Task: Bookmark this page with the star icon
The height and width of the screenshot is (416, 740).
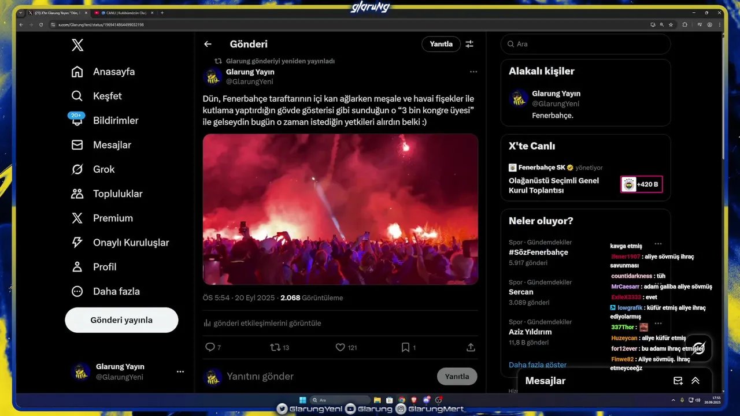Action: [x=671, y=25]
